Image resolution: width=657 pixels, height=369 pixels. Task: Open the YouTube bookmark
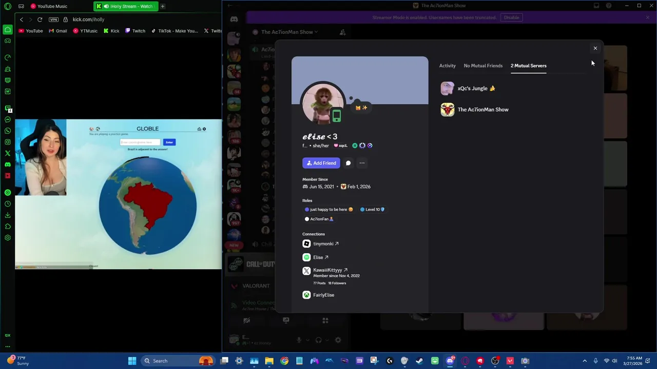click(31, 31)
